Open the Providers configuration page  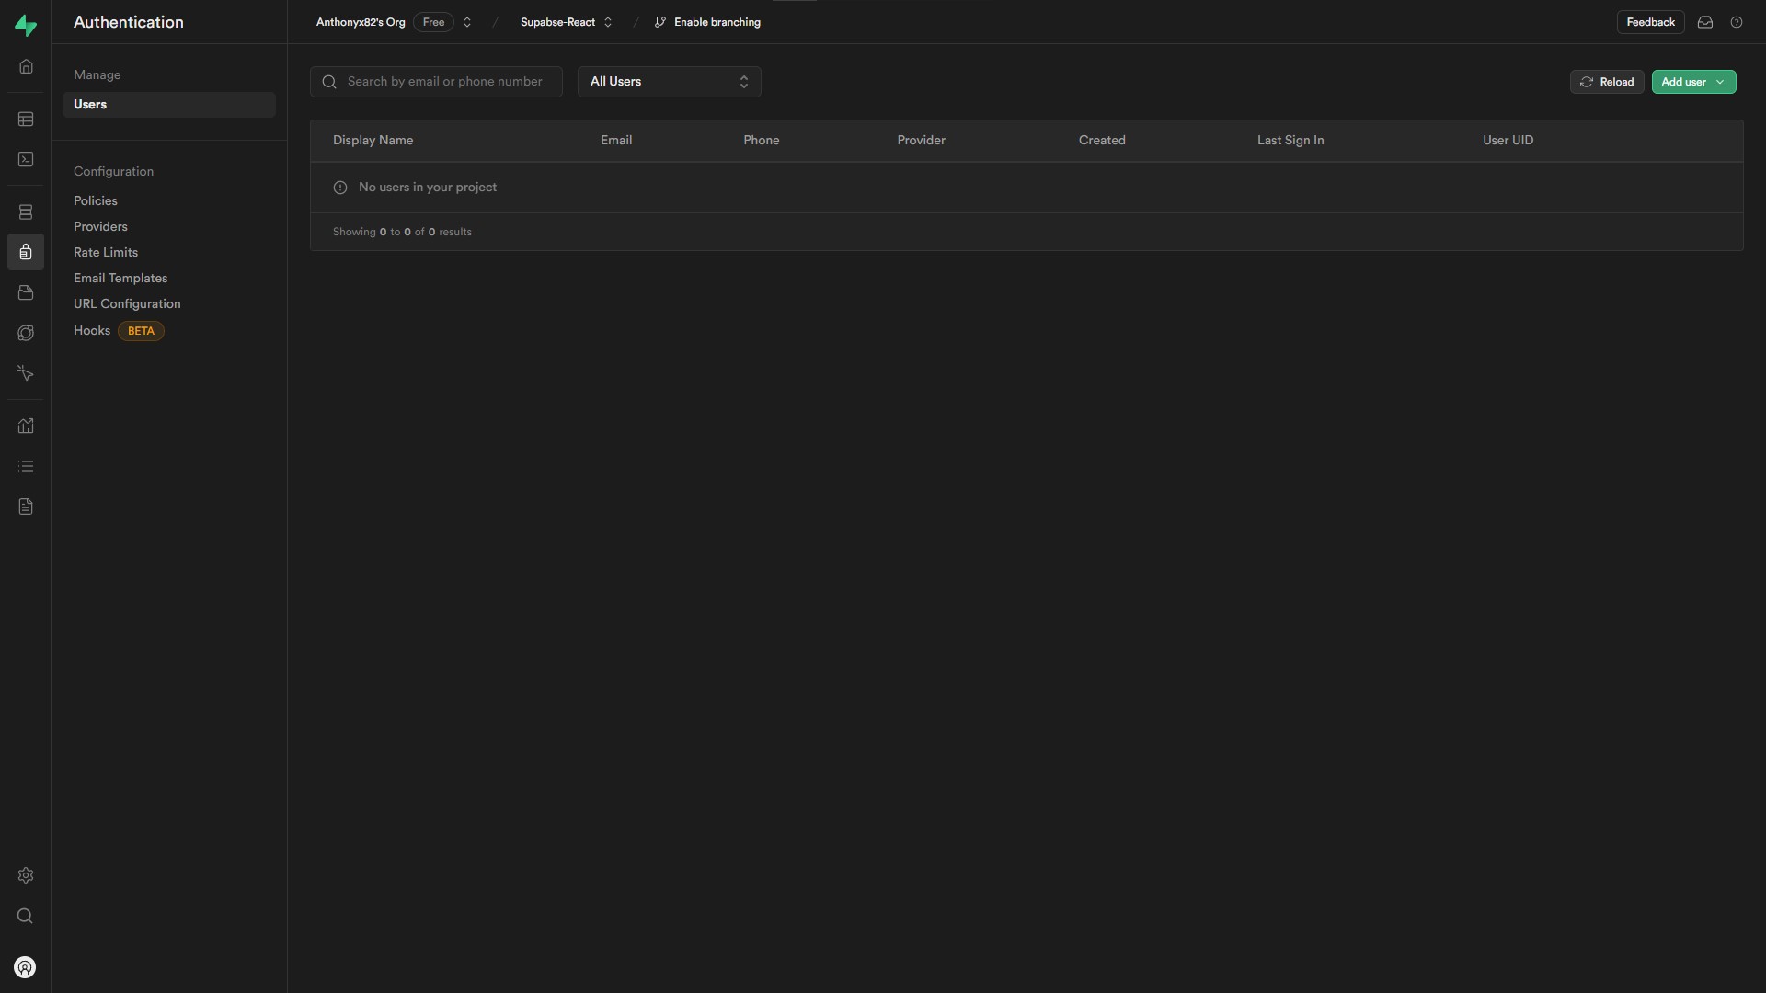[100, 226]
